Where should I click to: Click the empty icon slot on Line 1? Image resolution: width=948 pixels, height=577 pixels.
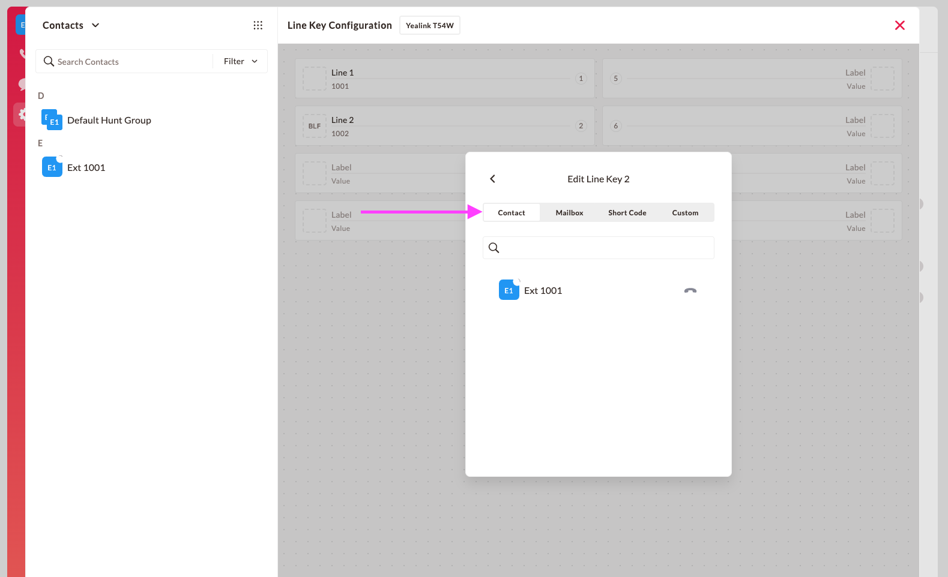315,79
